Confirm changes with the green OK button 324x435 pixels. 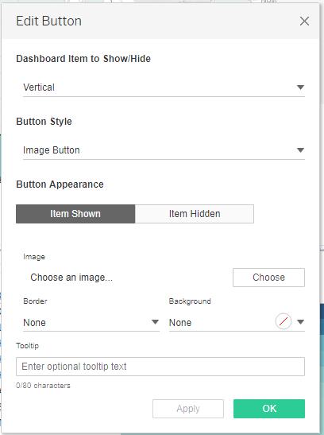[x=269, y=409]
